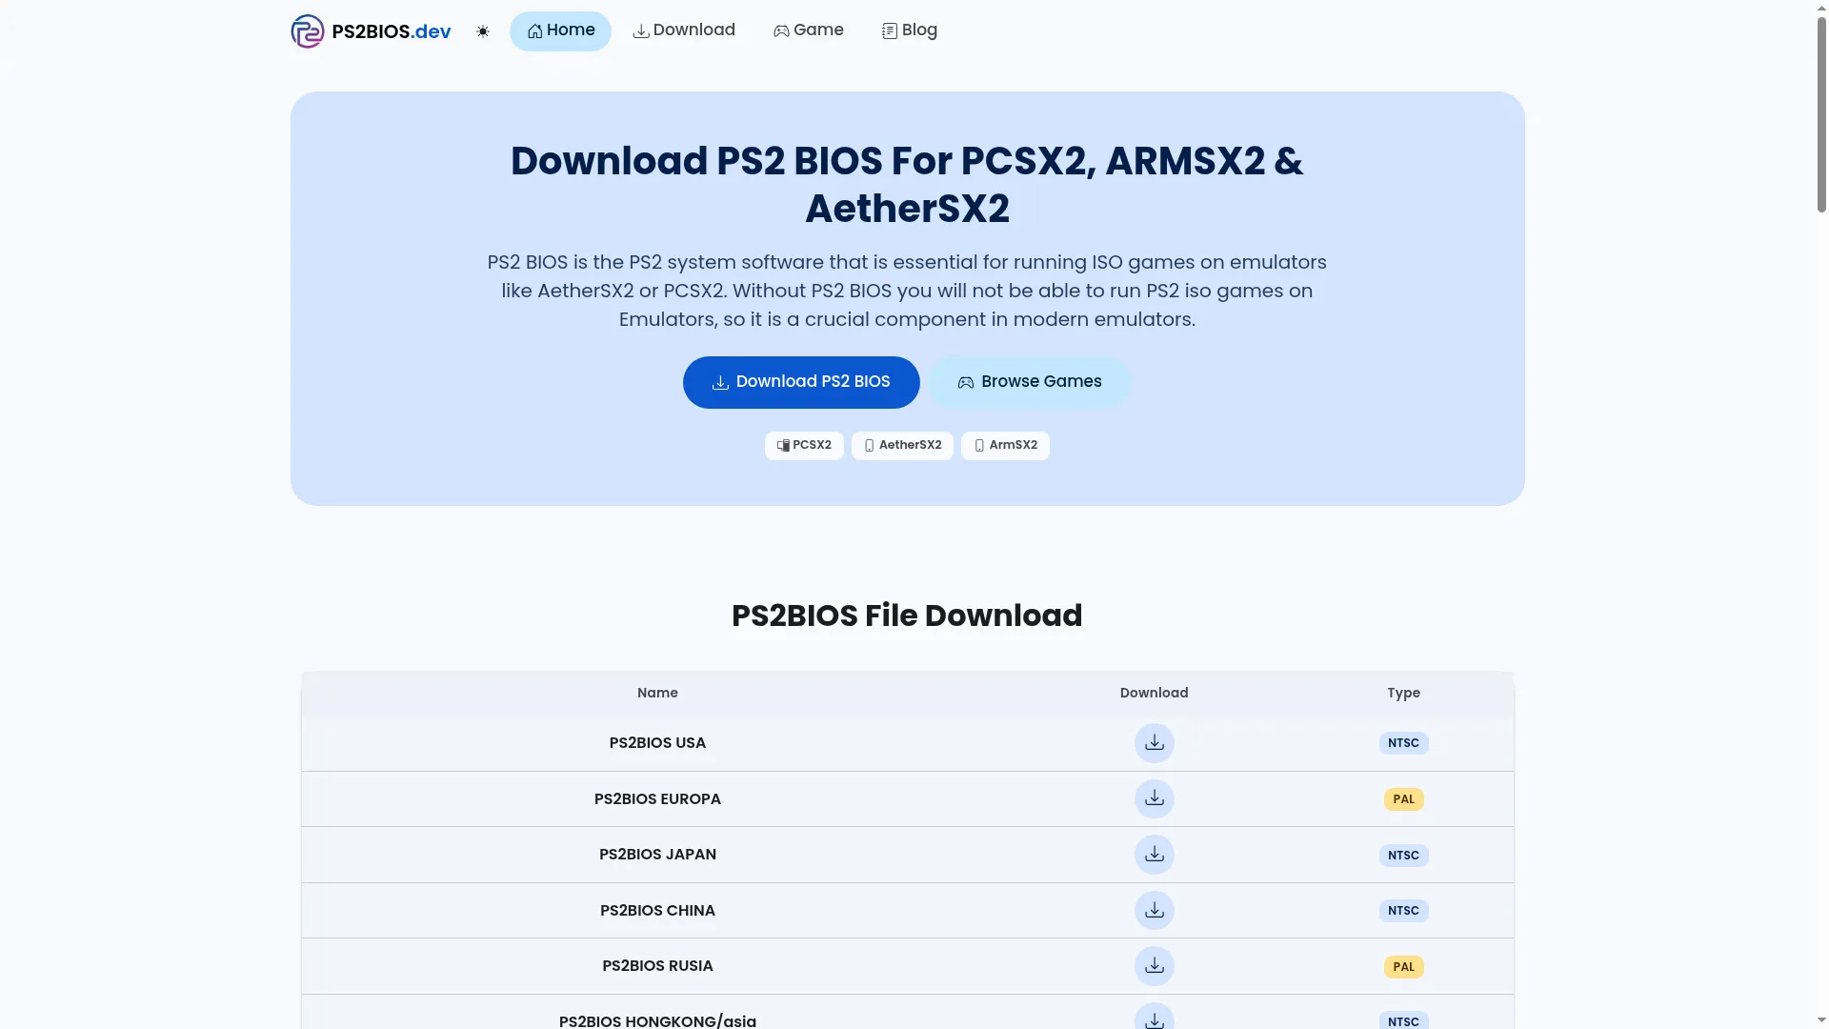Viewport: 1829px width, 1029px height.
Task: Click the main hero heading text
Action: click(907, 185)
